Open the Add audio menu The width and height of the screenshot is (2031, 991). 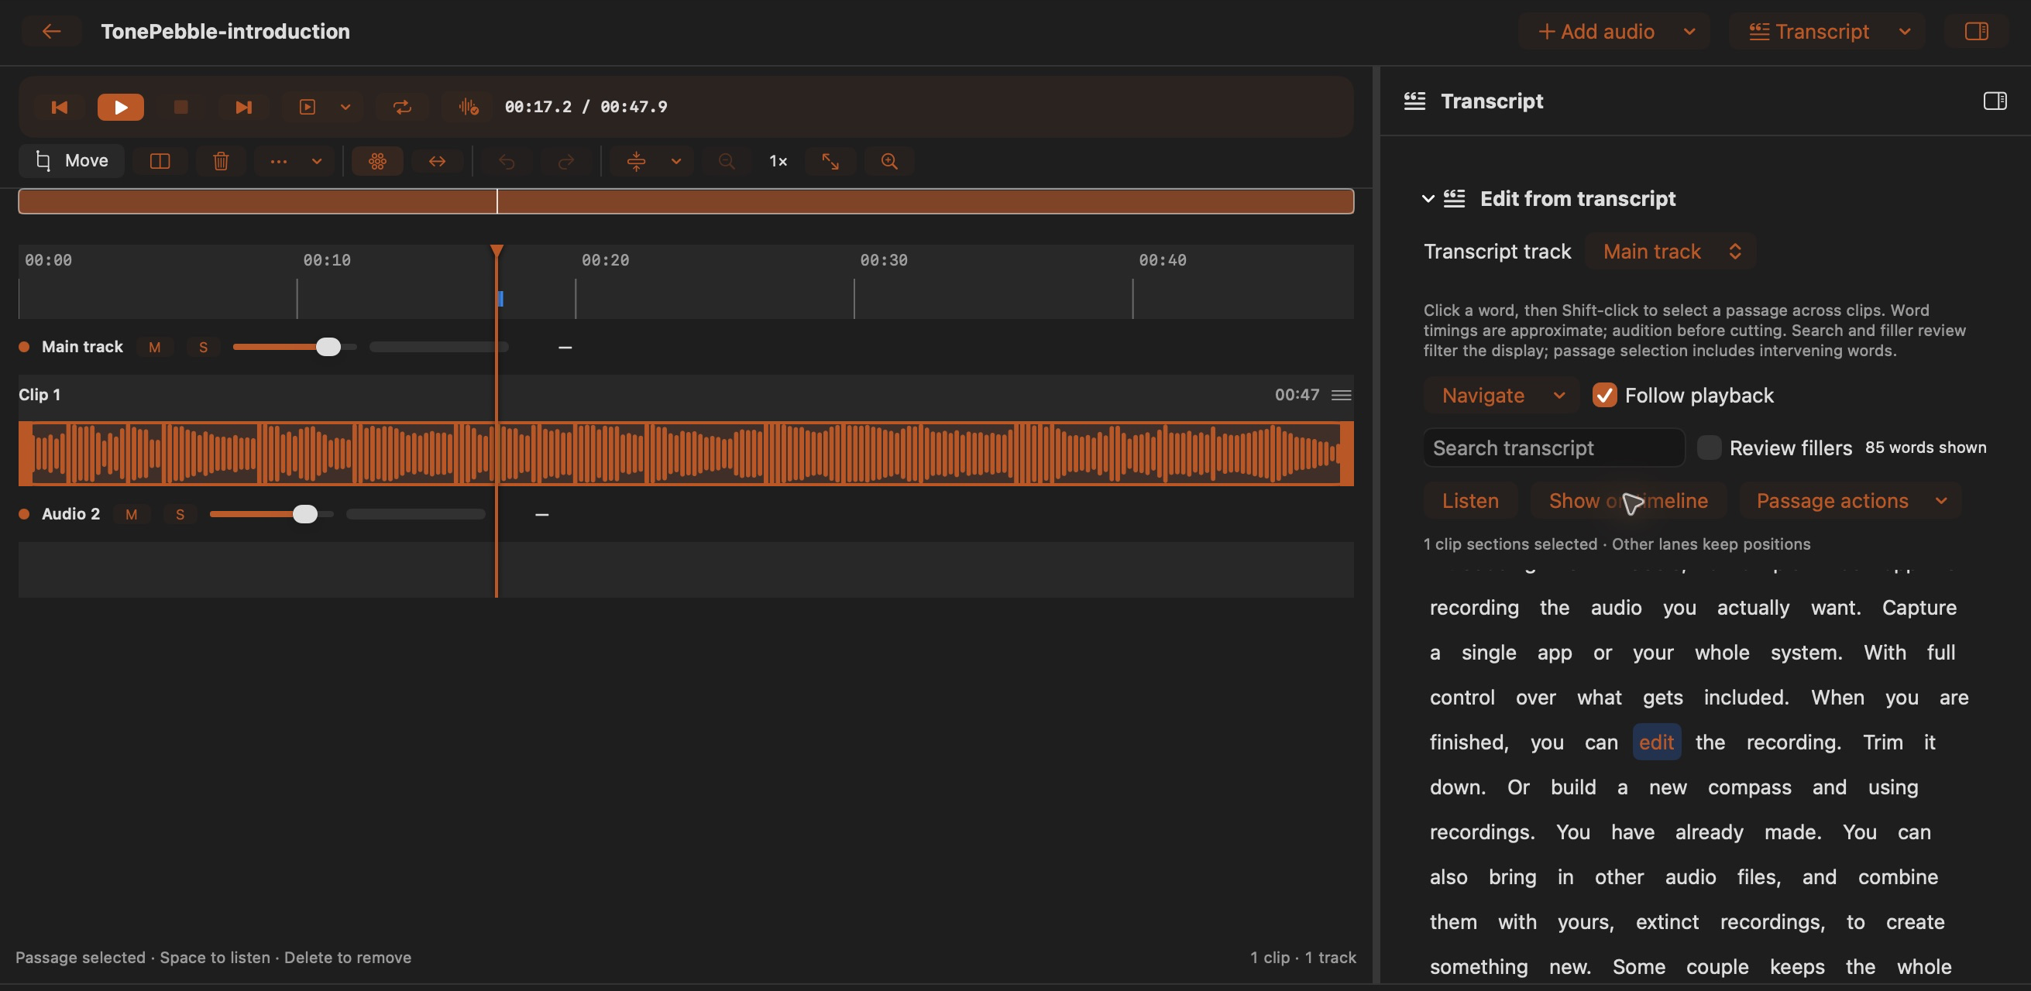tap(1614, 32)
